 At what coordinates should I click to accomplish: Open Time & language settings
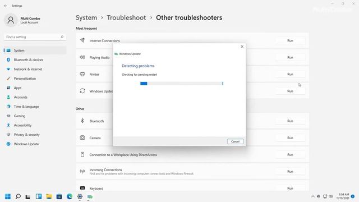35,107
